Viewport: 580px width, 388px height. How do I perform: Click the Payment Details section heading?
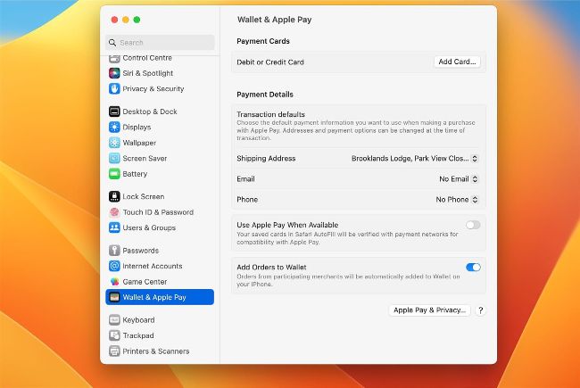point(265,95)
